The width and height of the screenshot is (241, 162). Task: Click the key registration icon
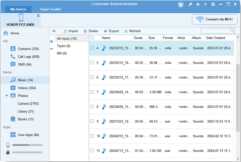coord(190,4)
